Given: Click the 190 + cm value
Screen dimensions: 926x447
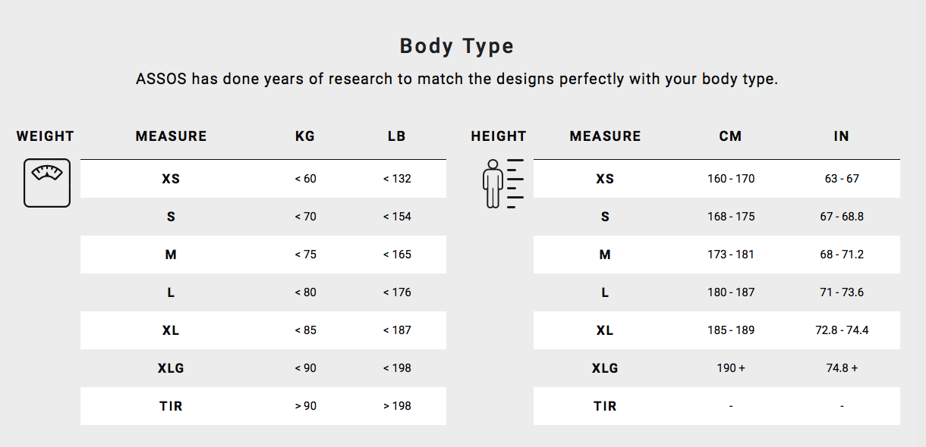Looking at the screenshot, I should [x=731, y=368].
